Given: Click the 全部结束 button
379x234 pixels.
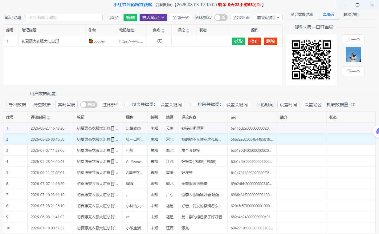Looking at the screenshot, I should point(241,18).
